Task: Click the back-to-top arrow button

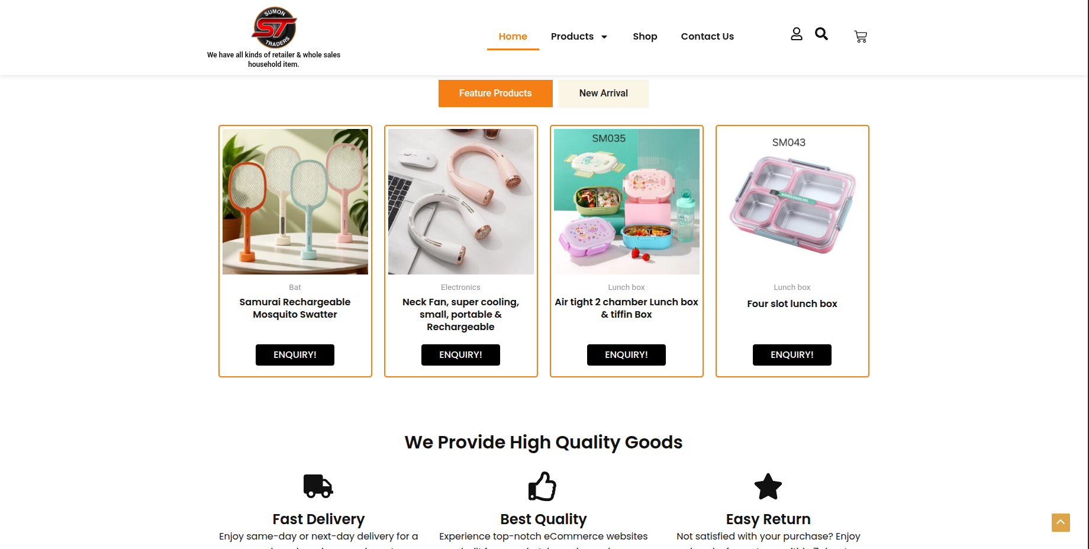Action: pos(1061,522)
